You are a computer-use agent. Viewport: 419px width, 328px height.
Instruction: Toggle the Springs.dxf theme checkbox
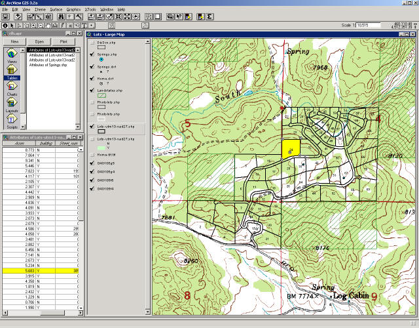coord(92,66)
